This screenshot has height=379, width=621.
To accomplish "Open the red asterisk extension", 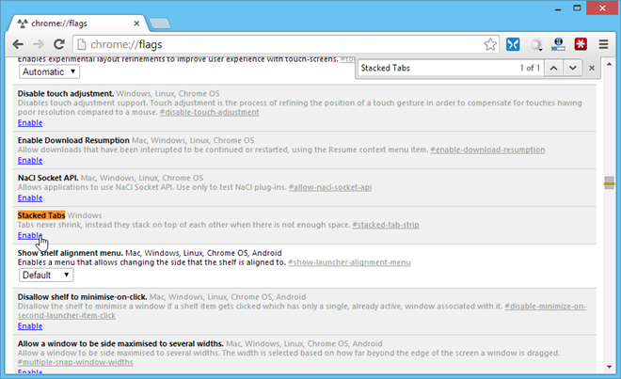I will 581,44.
